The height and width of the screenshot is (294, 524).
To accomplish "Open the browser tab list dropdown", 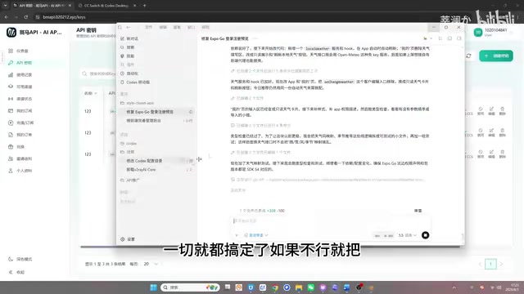I will click(6, 6).
